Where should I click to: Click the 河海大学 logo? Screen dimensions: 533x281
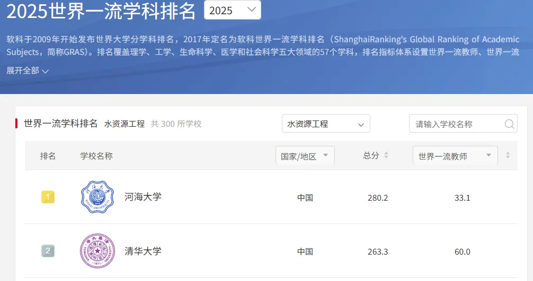point(97,197)
